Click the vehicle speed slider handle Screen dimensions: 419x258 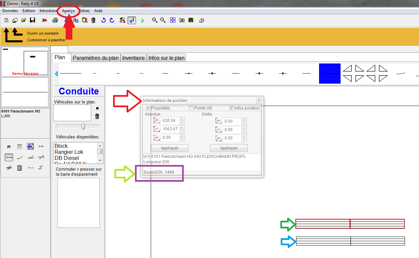83,126
